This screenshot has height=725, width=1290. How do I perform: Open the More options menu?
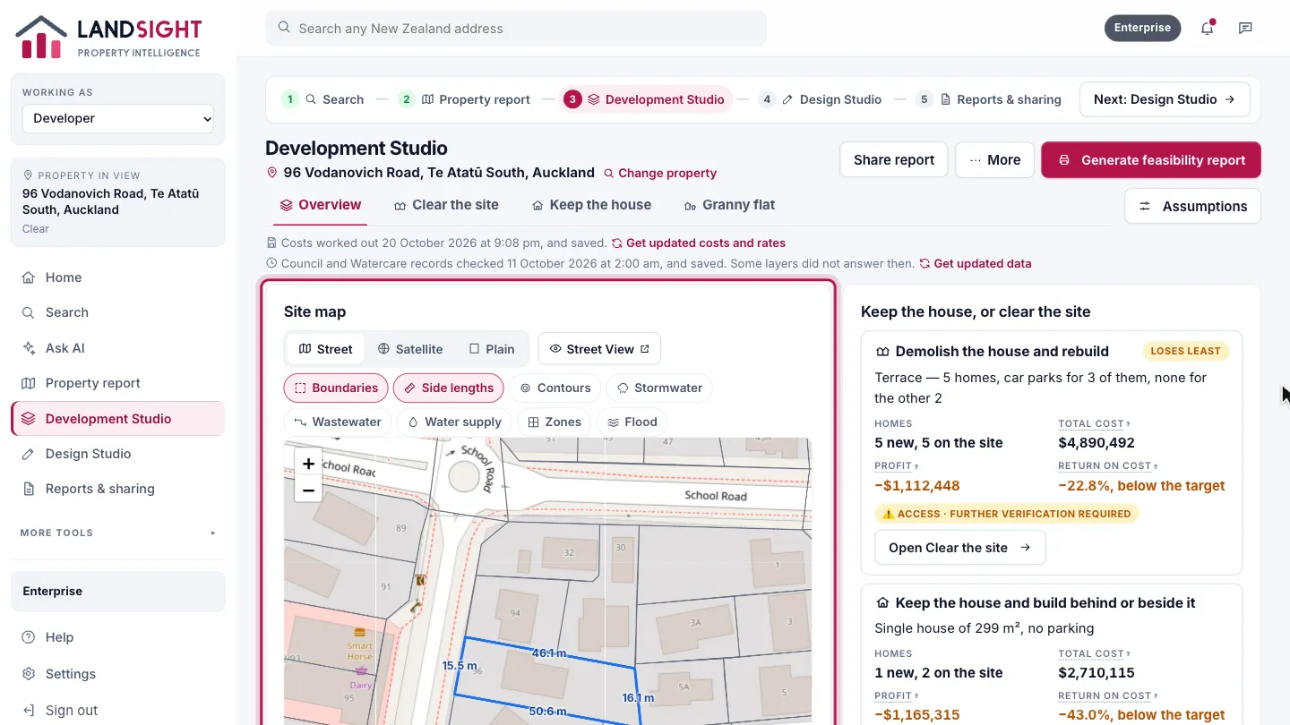click(994, 160)
